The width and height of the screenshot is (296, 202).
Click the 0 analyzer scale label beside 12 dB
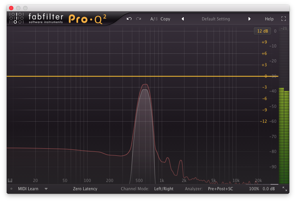(275, 31)
